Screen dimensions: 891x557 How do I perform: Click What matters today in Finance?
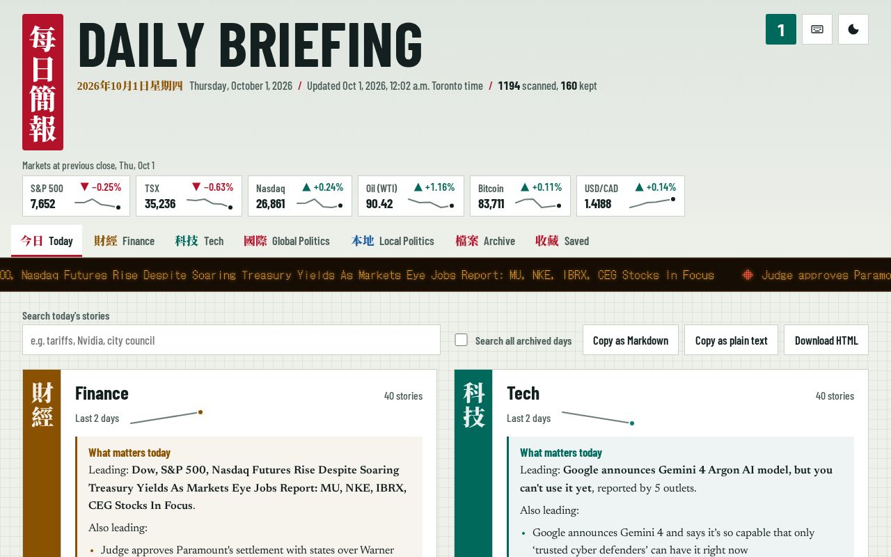click(x=129, y=453)
